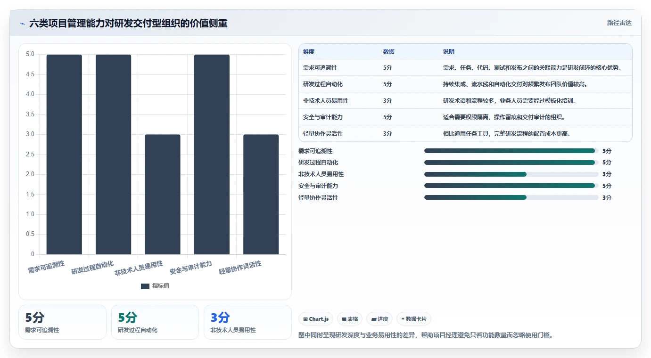Open the 5分 需求可追溯性 data card

pos(62,322)
